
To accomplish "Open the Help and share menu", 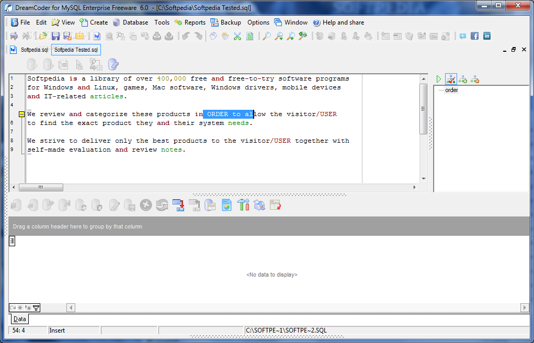I will (338, 22).
